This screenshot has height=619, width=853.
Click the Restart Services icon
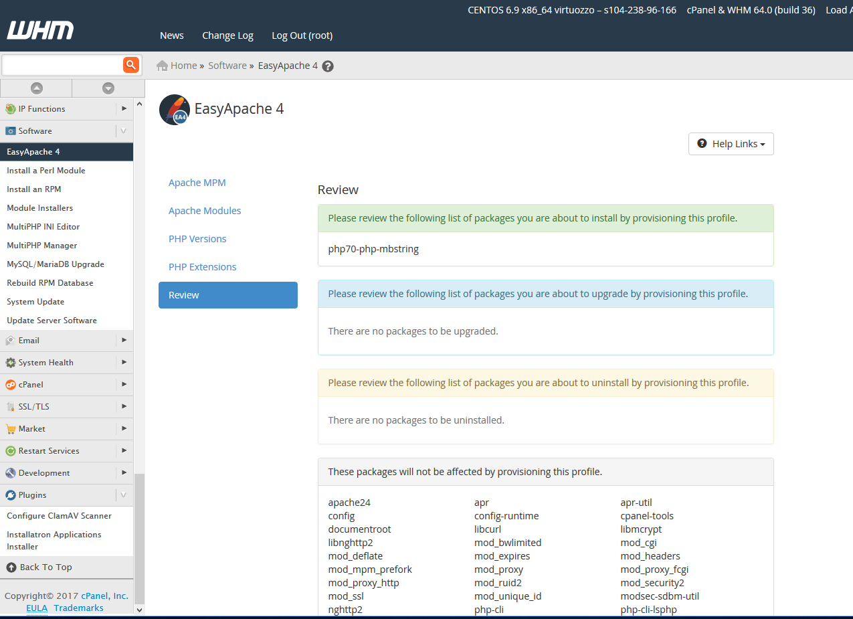(10, 451)
